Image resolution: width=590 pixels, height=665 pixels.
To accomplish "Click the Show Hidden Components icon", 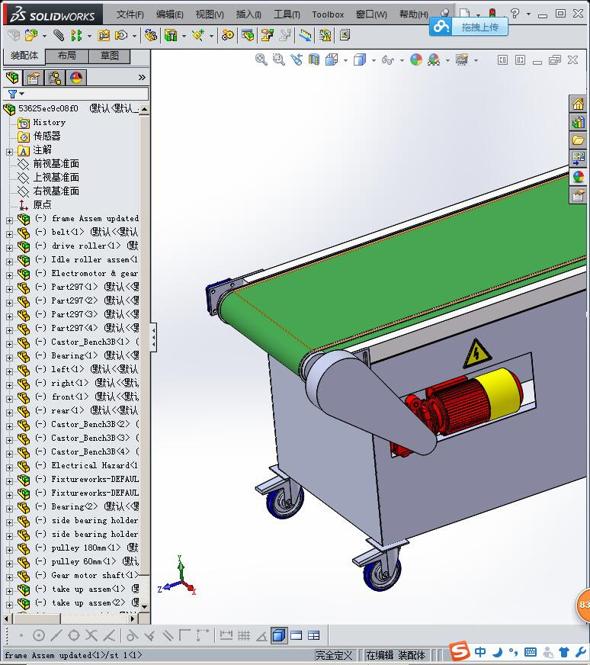I will pos(150,35).
